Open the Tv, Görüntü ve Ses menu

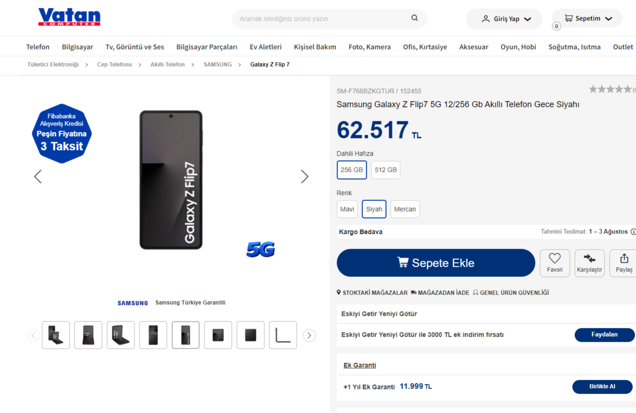click(x=135, y=47)
